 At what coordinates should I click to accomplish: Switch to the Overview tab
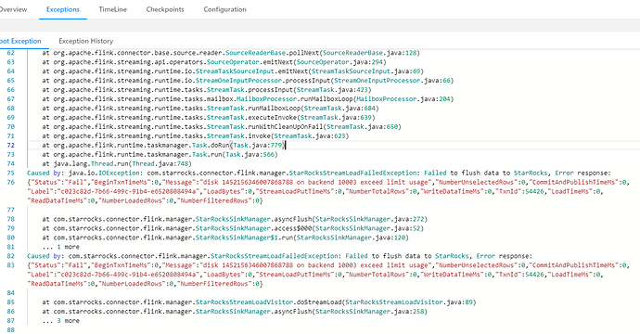click(x=13, y=9)
